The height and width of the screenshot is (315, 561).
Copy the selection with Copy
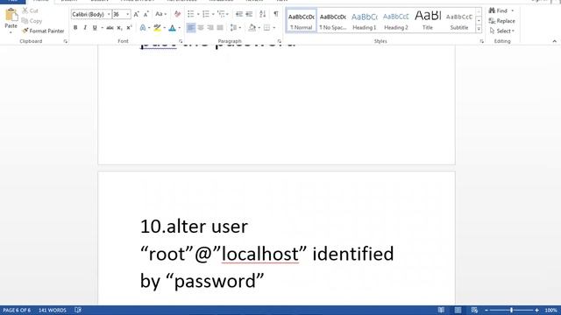(32, 21)
